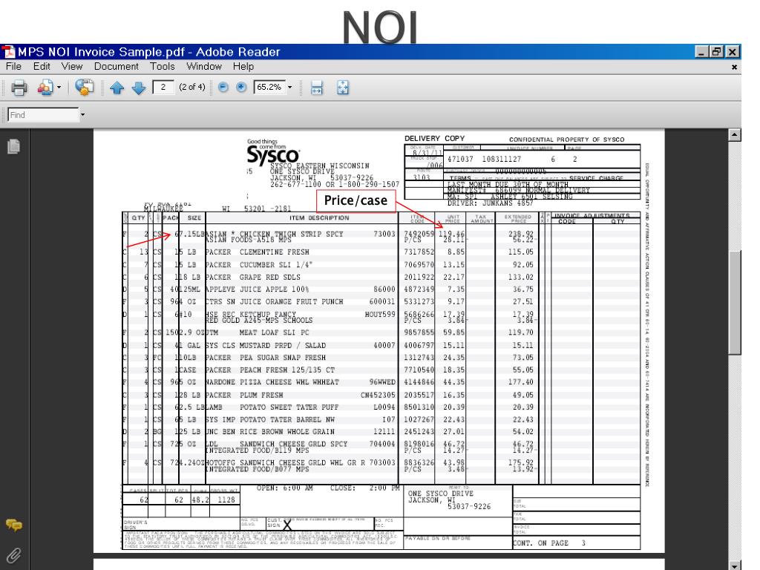The height and width of the screenshot is (570, 760).
Task: Click 'DRIVER: JUNKANS 4857' text
Action: (491, 203)
